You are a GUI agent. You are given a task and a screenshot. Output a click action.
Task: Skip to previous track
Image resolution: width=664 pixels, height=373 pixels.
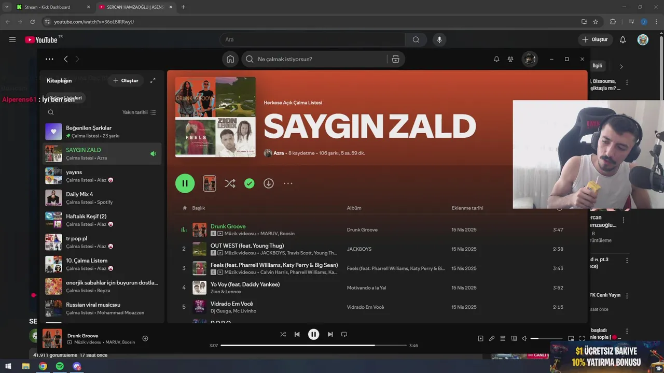297,334
